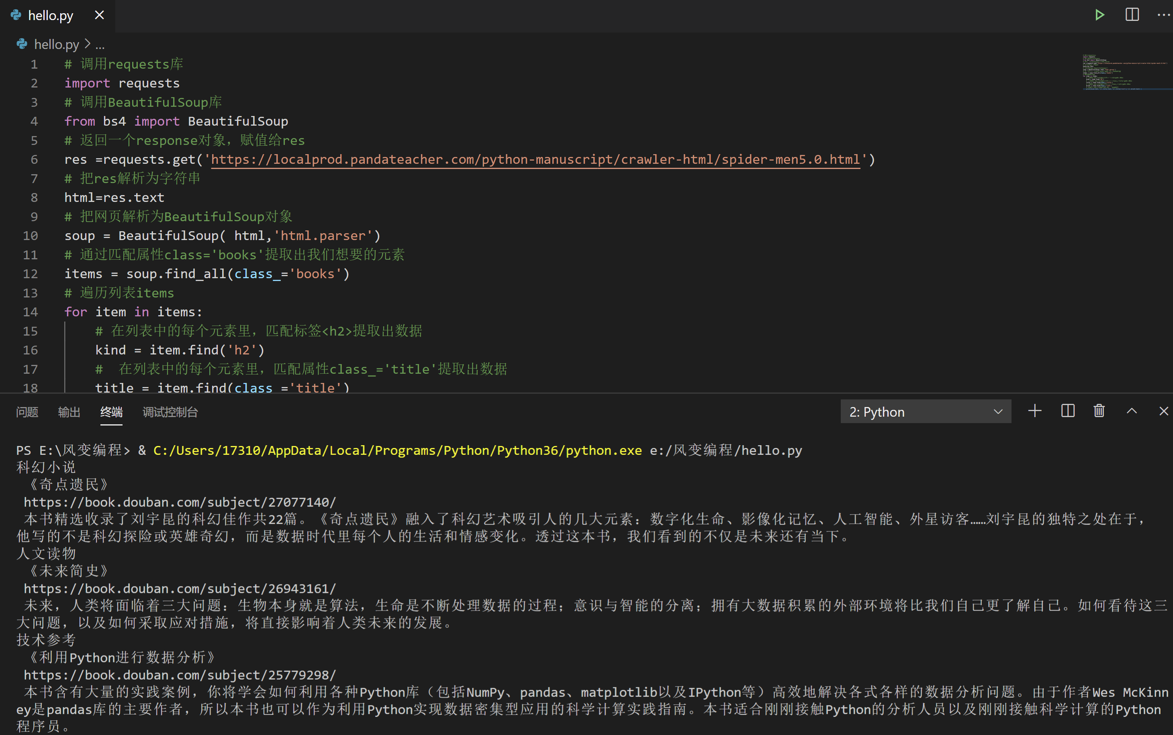
Task: Click terminal output '科幻小说'
Action: pos(46,468)
